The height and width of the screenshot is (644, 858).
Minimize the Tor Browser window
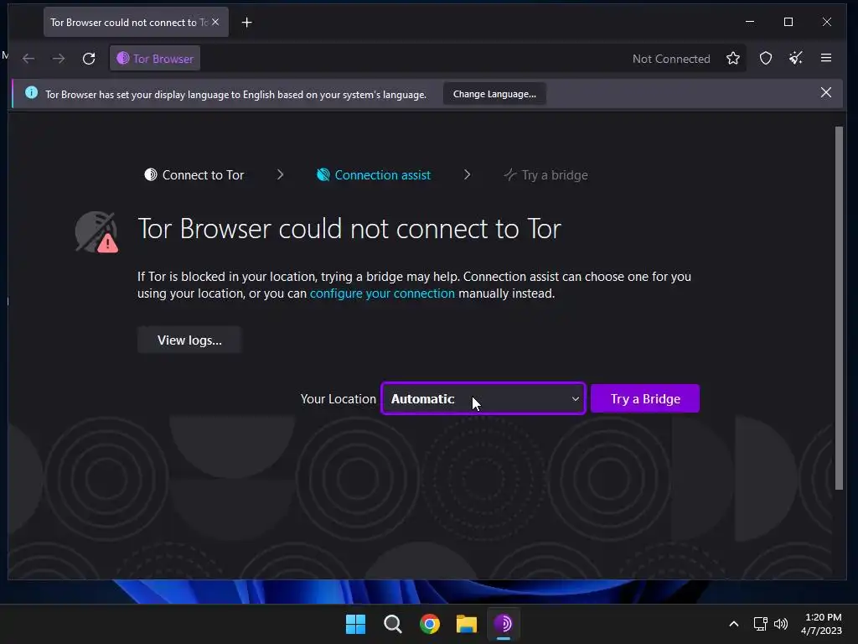[750, 22]
